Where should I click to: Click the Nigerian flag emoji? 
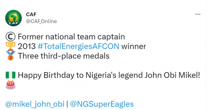[10, 75]
